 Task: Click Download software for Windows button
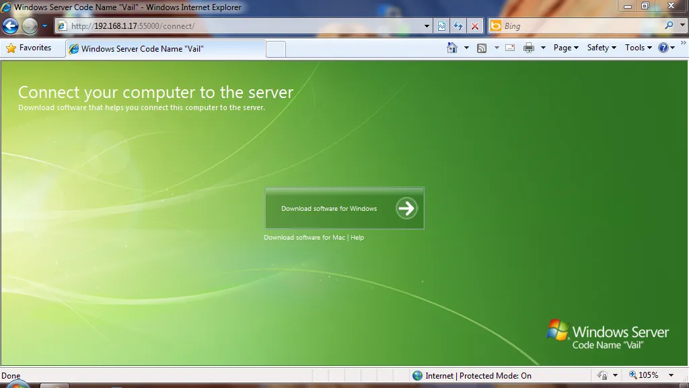(344, 208)
